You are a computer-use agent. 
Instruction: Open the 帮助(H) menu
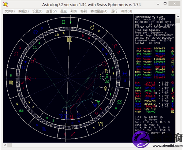pos(127,11)
